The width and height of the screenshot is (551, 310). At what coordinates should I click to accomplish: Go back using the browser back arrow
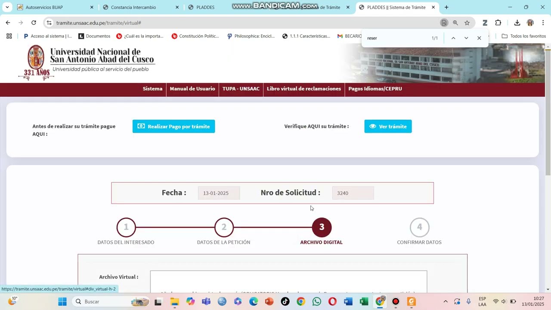(x=8, y=23)
